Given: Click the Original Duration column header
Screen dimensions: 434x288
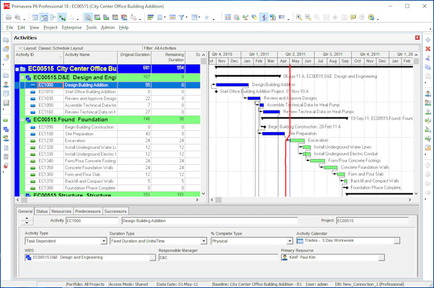Looking at the screenshot, I should point(135,57).
